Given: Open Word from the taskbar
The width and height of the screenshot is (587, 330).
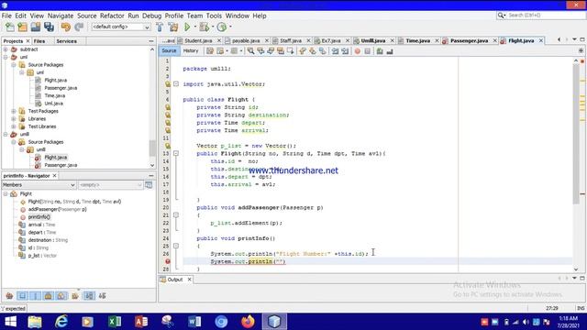Looking at the screenshot, I should (194, 322).
